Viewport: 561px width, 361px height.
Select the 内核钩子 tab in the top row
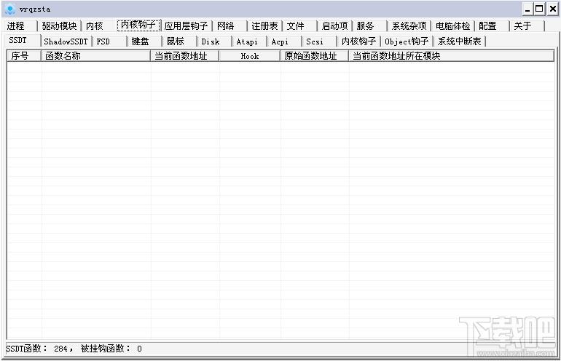click(x=139, y=25)
